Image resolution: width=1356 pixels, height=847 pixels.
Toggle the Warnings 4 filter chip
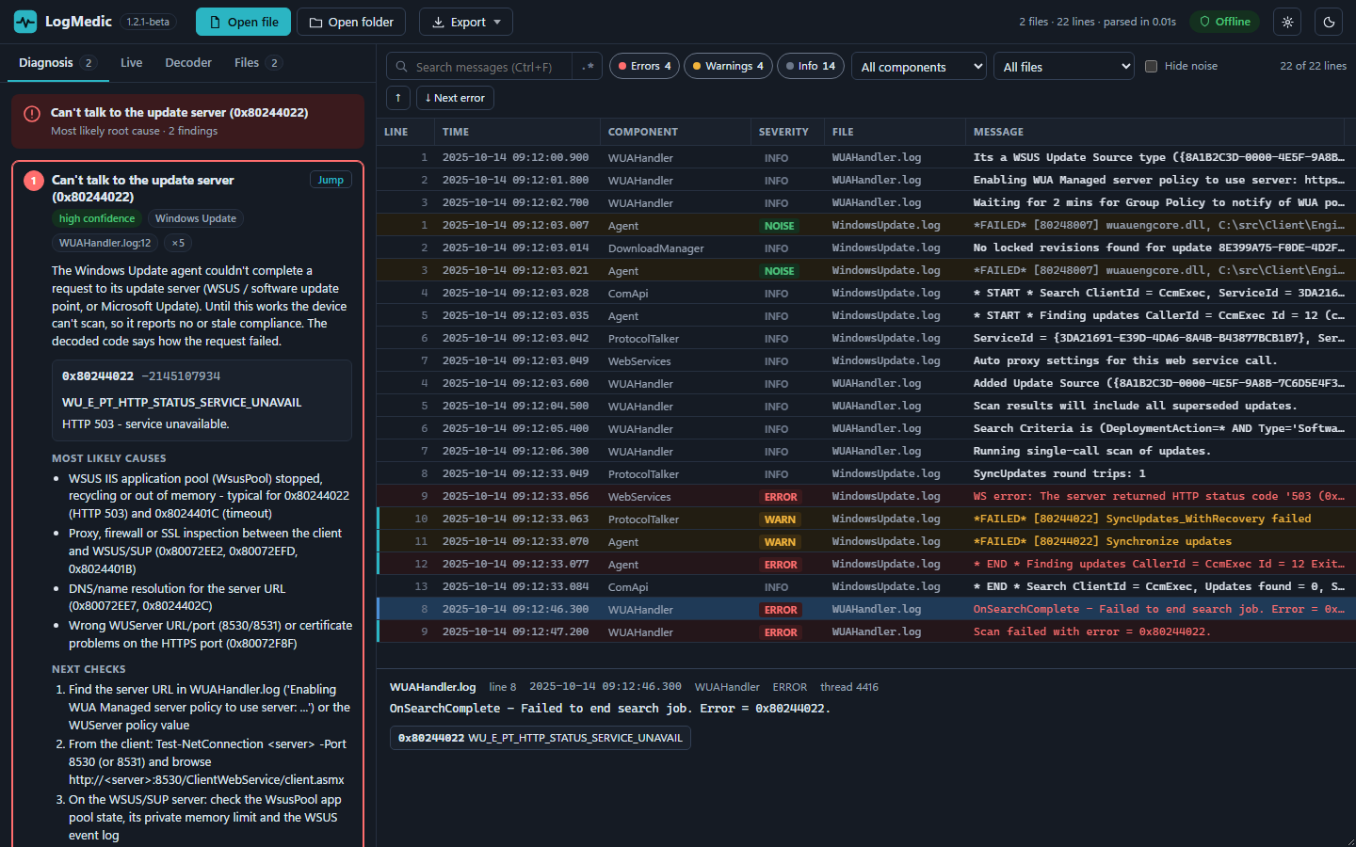click(728, 66)
